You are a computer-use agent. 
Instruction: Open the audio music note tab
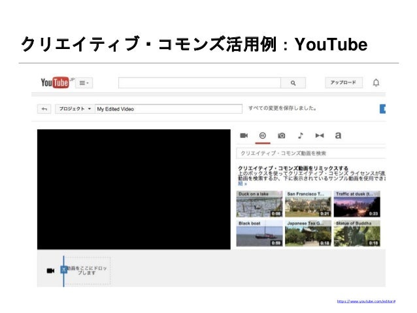(x=300, y=136)
